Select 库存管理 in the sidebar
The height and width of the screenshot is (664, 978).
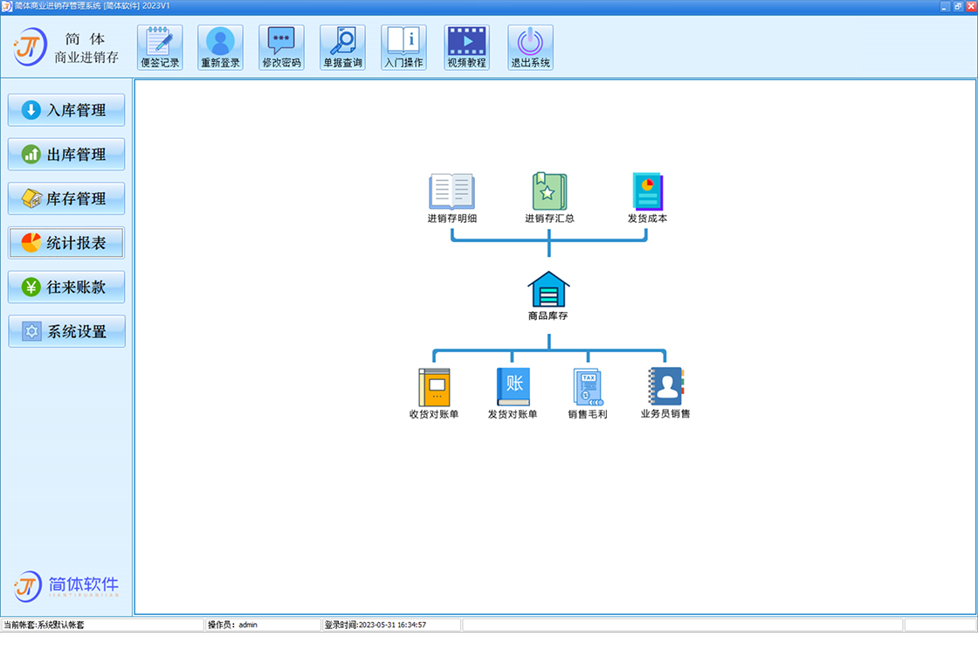[66, 198]
